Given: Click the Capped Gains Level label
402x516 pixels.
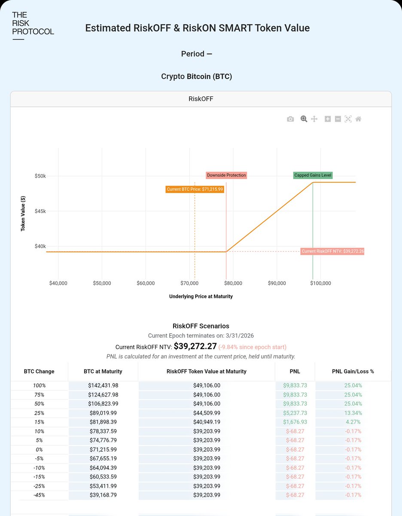Looking at the screenshot, I should pos(313,175).
